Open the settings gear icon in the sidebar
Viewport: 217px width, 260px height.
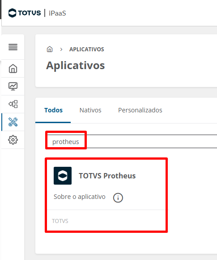[x=13, y=140]
